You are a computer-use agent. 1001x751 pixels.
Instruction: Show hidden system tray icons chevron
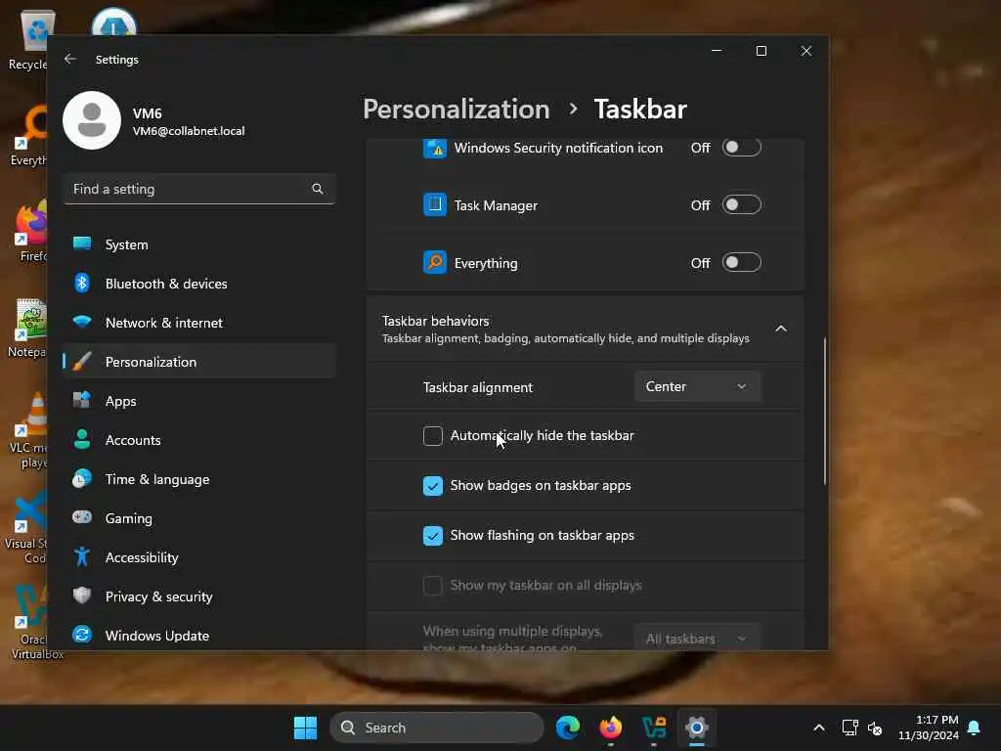(819, 728)
